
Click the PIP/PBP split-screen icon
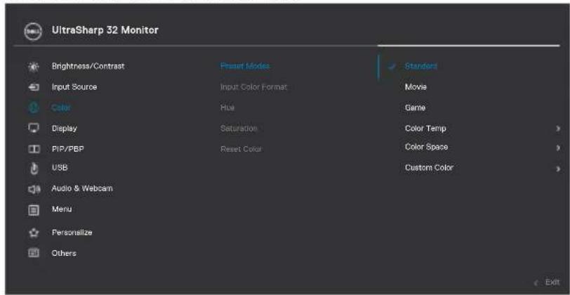point(33,149)
